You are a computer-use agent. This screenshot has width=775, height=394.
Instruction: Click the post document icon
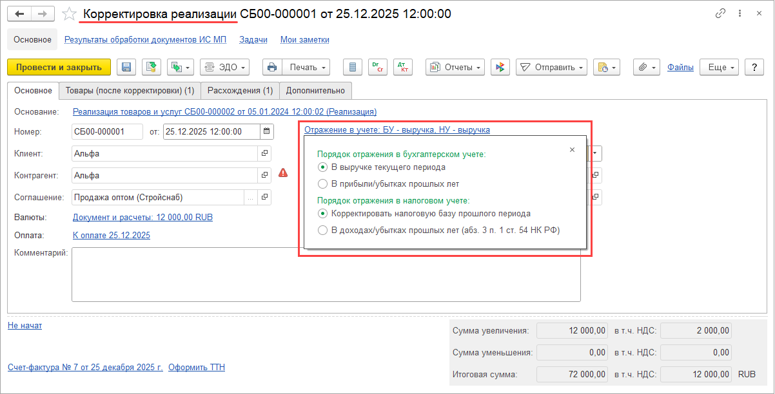click(x=152, y=67)
